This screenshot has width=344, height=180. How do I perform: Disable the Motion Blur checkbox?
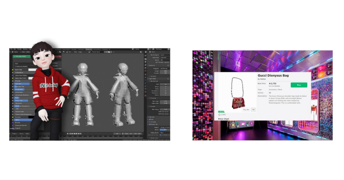coord(150,124)
